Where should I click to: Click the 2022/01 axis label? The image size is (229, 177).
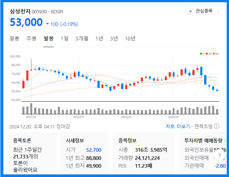click(79, 117)
